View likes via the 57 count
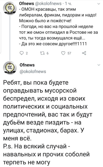The image size is (103, 167). point(69,53)
